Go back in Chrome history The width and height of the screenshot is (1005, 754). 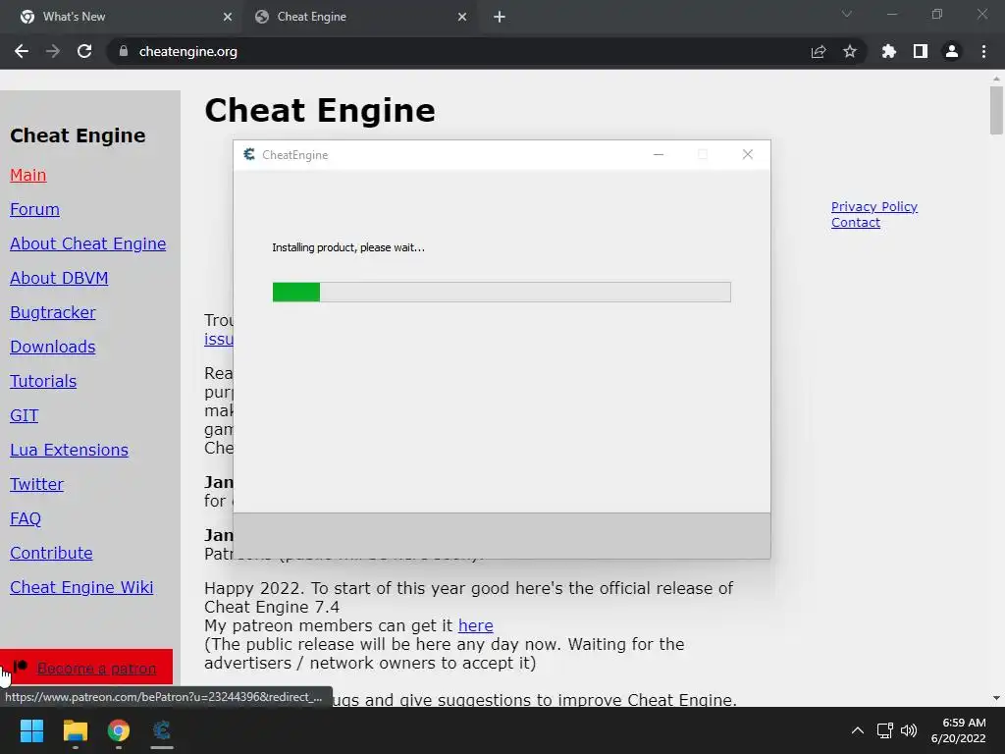pyautogui.click(x=22, y=51)
